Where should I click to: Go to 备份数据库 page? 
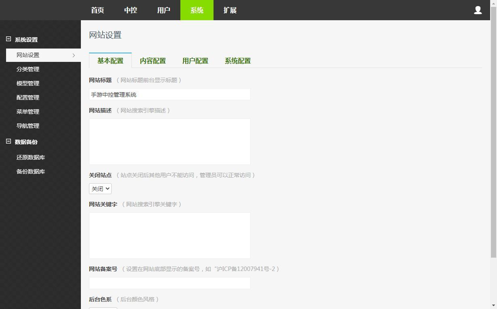click(30, 171)
